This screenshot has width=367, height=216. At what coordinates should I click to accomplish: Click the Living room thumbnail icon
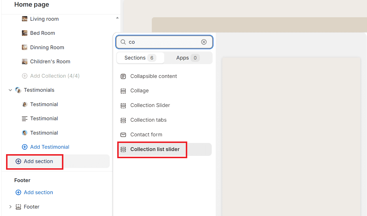pos(25,19)
